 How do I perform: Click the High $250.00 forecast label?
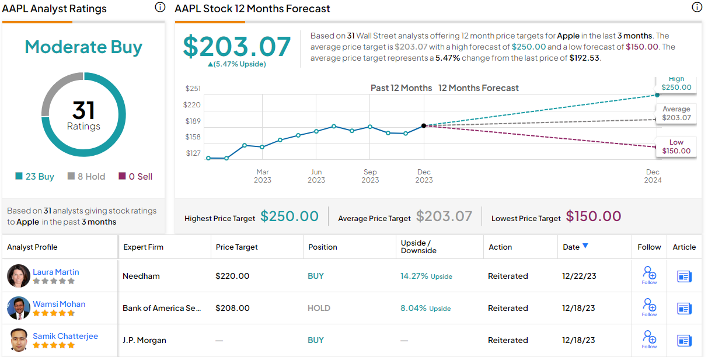pyautogui.click(x=676, y=83)
